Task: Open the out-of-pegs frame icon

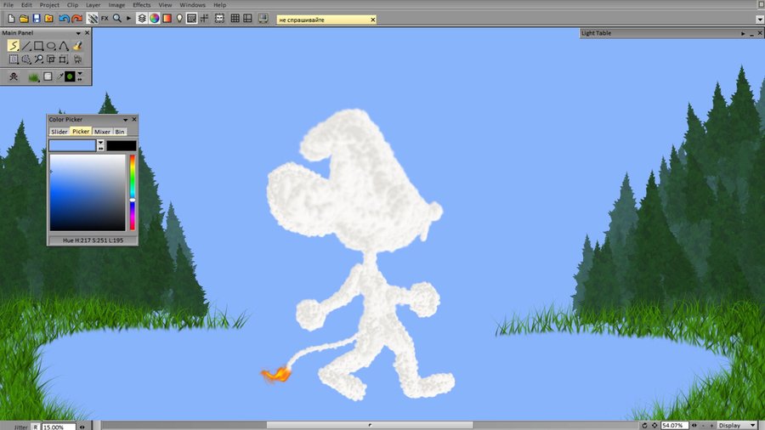Action: point(219,19)
